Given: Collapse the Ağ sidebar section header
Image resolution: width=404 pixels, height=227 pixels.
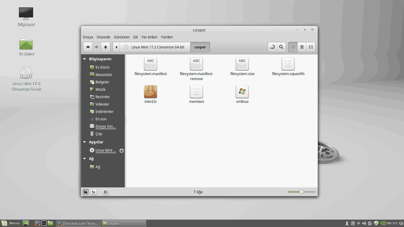Looking at the screenshot, I should (x=85, y=159).
